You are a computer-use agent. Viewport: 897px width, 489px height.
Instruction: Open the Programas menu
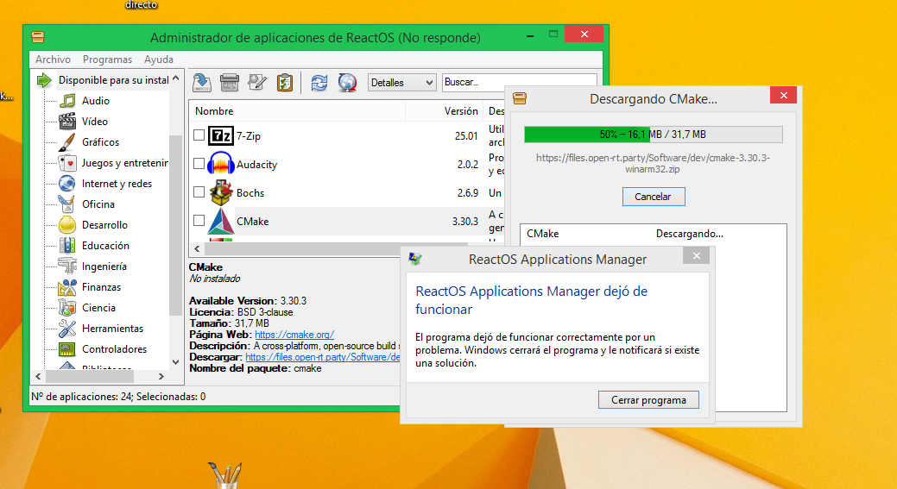pos(107,60)
